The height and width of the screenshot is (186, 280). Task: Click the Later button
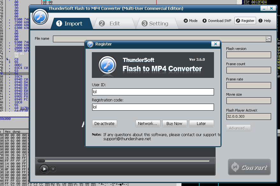point(201,124)
